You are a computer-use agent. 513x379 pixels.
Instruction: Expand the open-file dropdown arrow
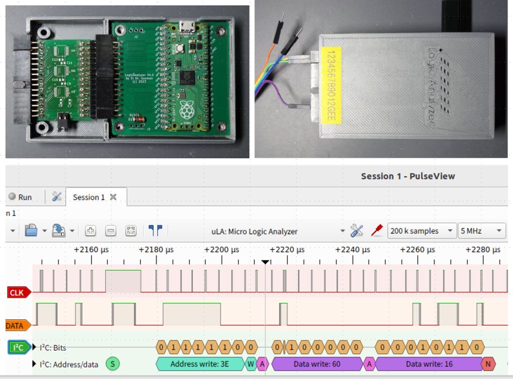[x=45, y=231]
